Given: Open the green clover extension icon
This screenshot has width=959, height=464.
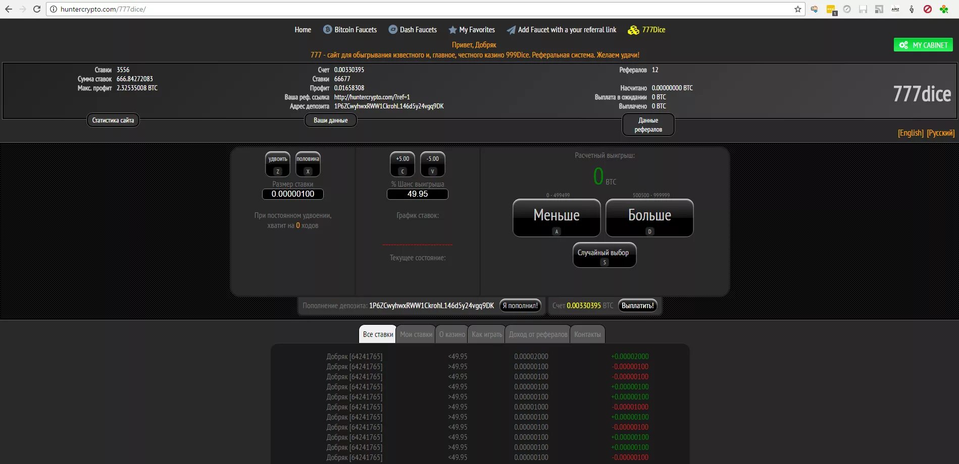Looking at the screenshot, I should (944, 9).
